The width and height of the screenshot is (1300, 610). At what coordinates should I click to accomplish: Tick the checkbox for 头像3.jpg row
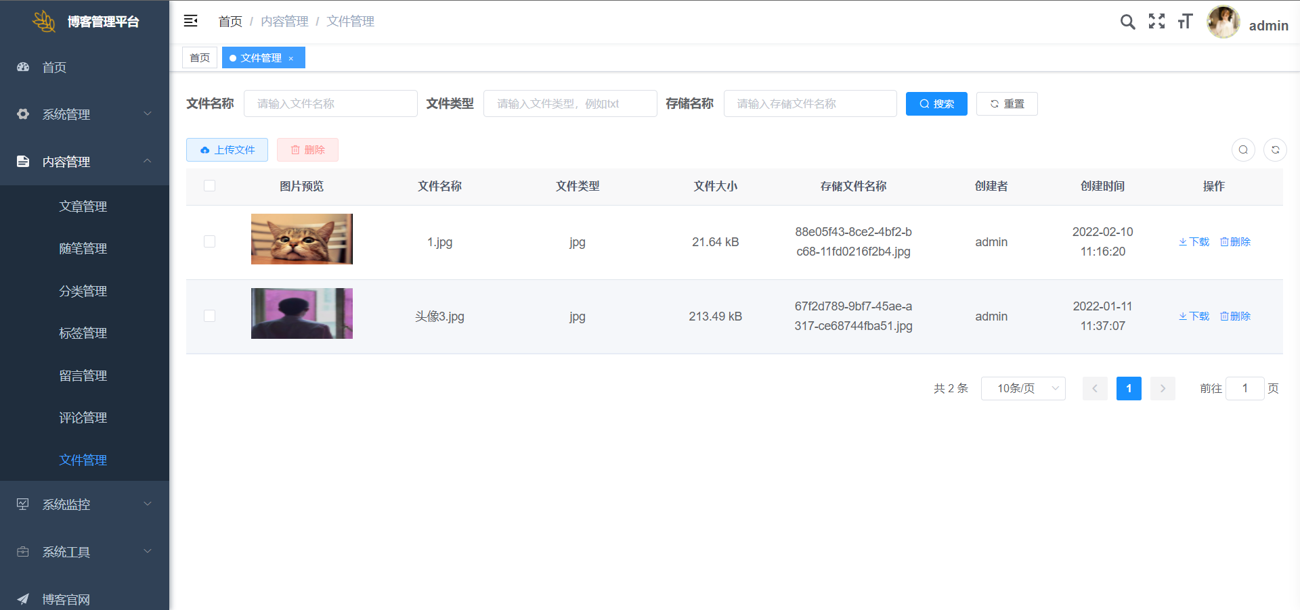[210, 316]
